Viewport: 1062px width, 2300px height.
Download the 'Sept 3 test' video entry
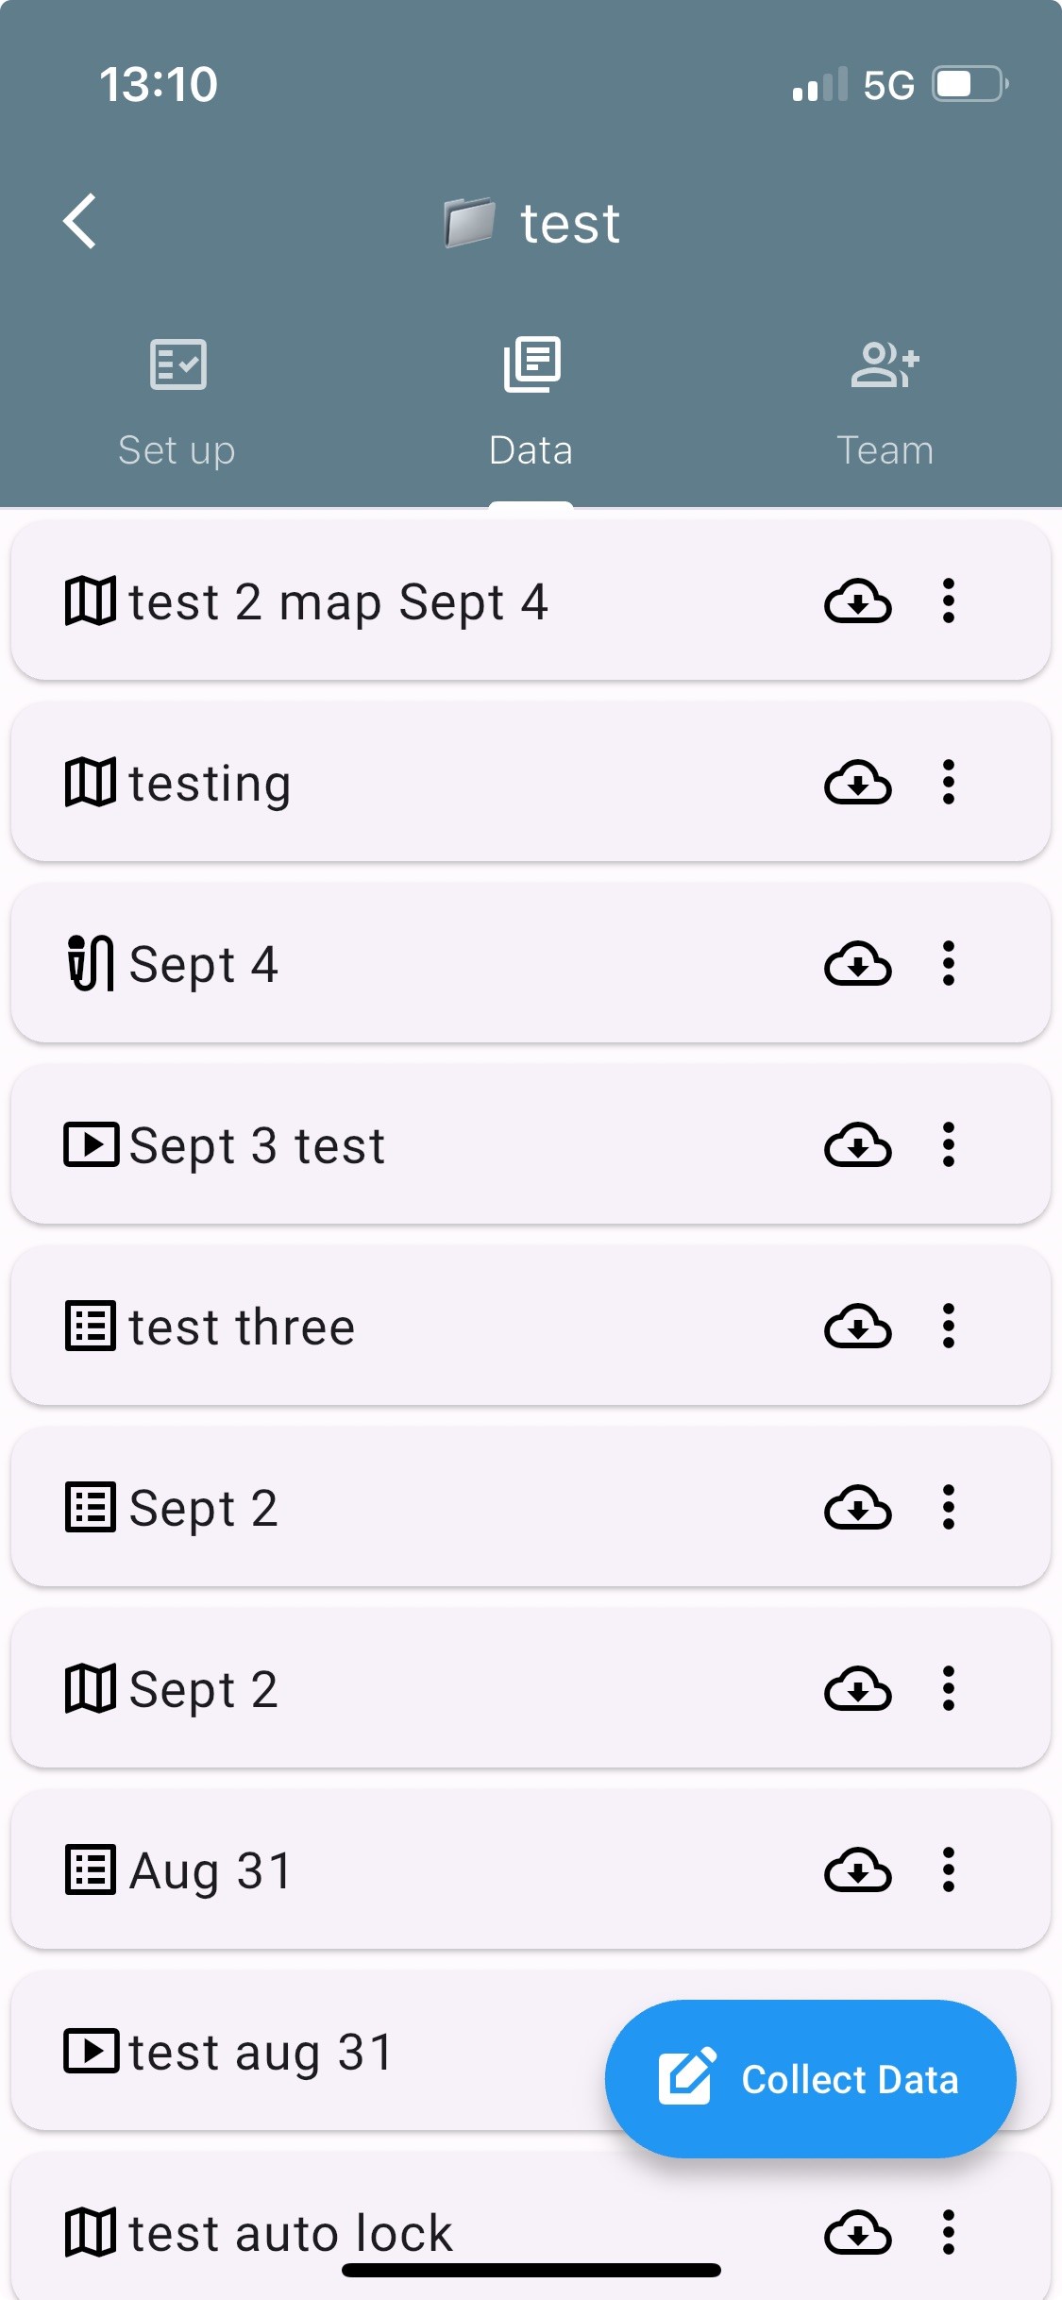[857, 1146]
